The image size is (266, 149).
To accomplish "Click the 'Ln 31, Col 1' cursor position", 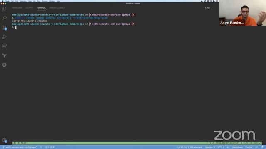I will tap(190, 147).
